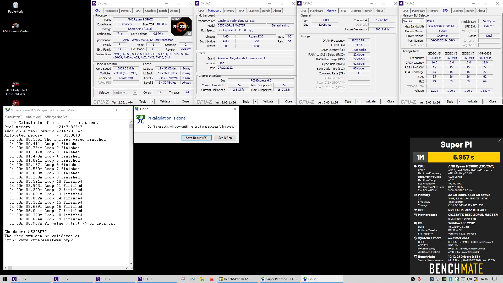Expand Tools dropdown arrow in CPU-Z Memory window
Viewport: 503px width, 283px height.
coord(358,101)
